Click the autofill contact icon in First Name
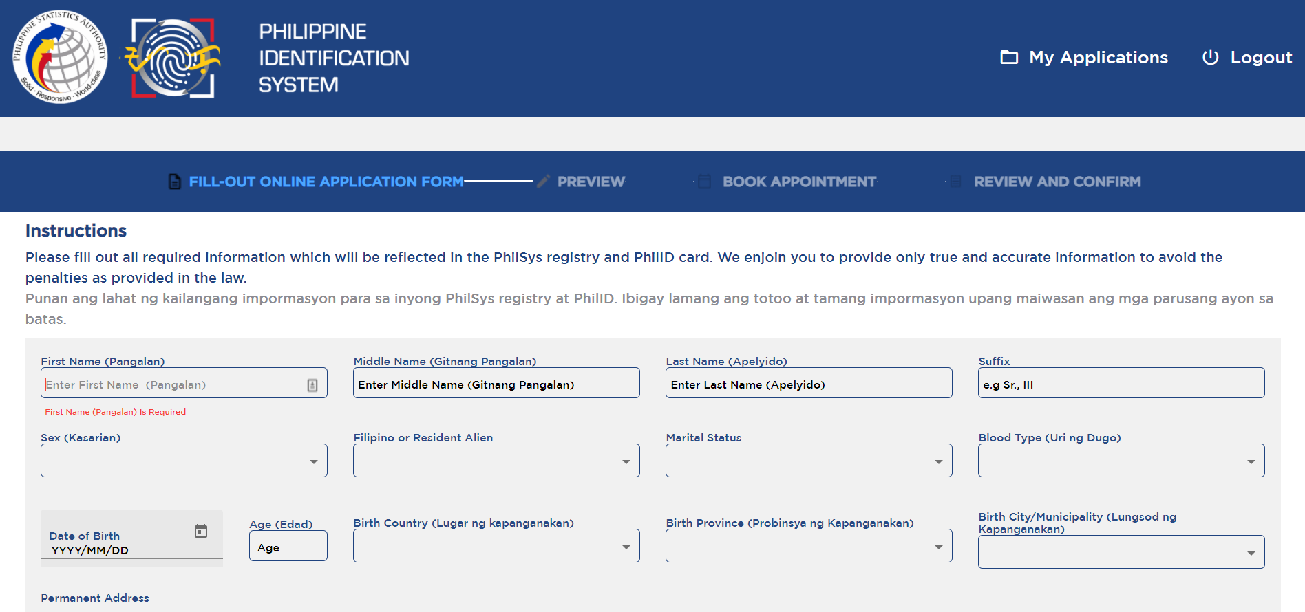Viewport: 1305px width, 612px height. tap(312, 385)
